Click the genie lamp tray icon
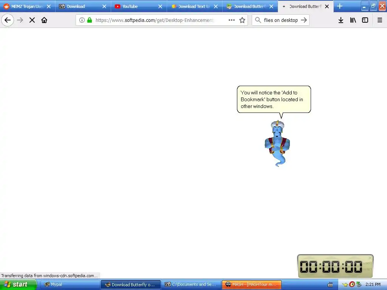This screenshot has height=290, width=387. tap(345, 285)
